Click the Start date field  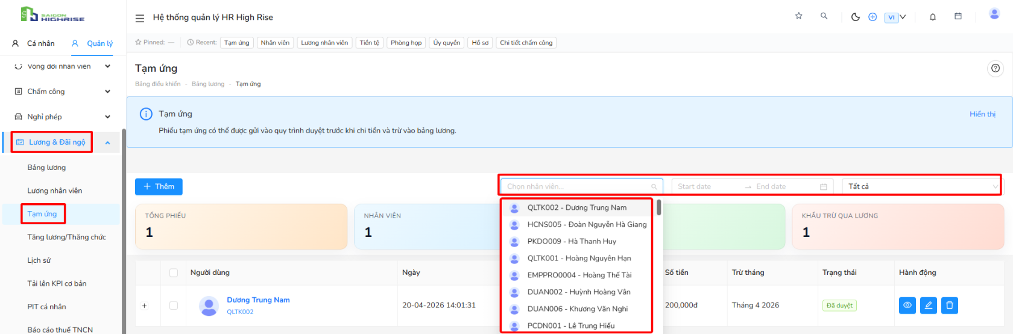[708, 186]
